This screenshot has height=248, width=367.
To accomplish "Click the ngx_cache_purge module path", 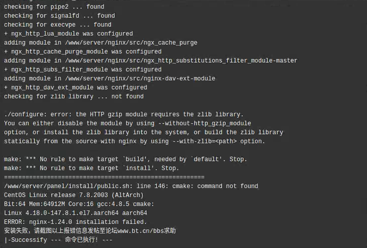I will [x=131, y=42].
